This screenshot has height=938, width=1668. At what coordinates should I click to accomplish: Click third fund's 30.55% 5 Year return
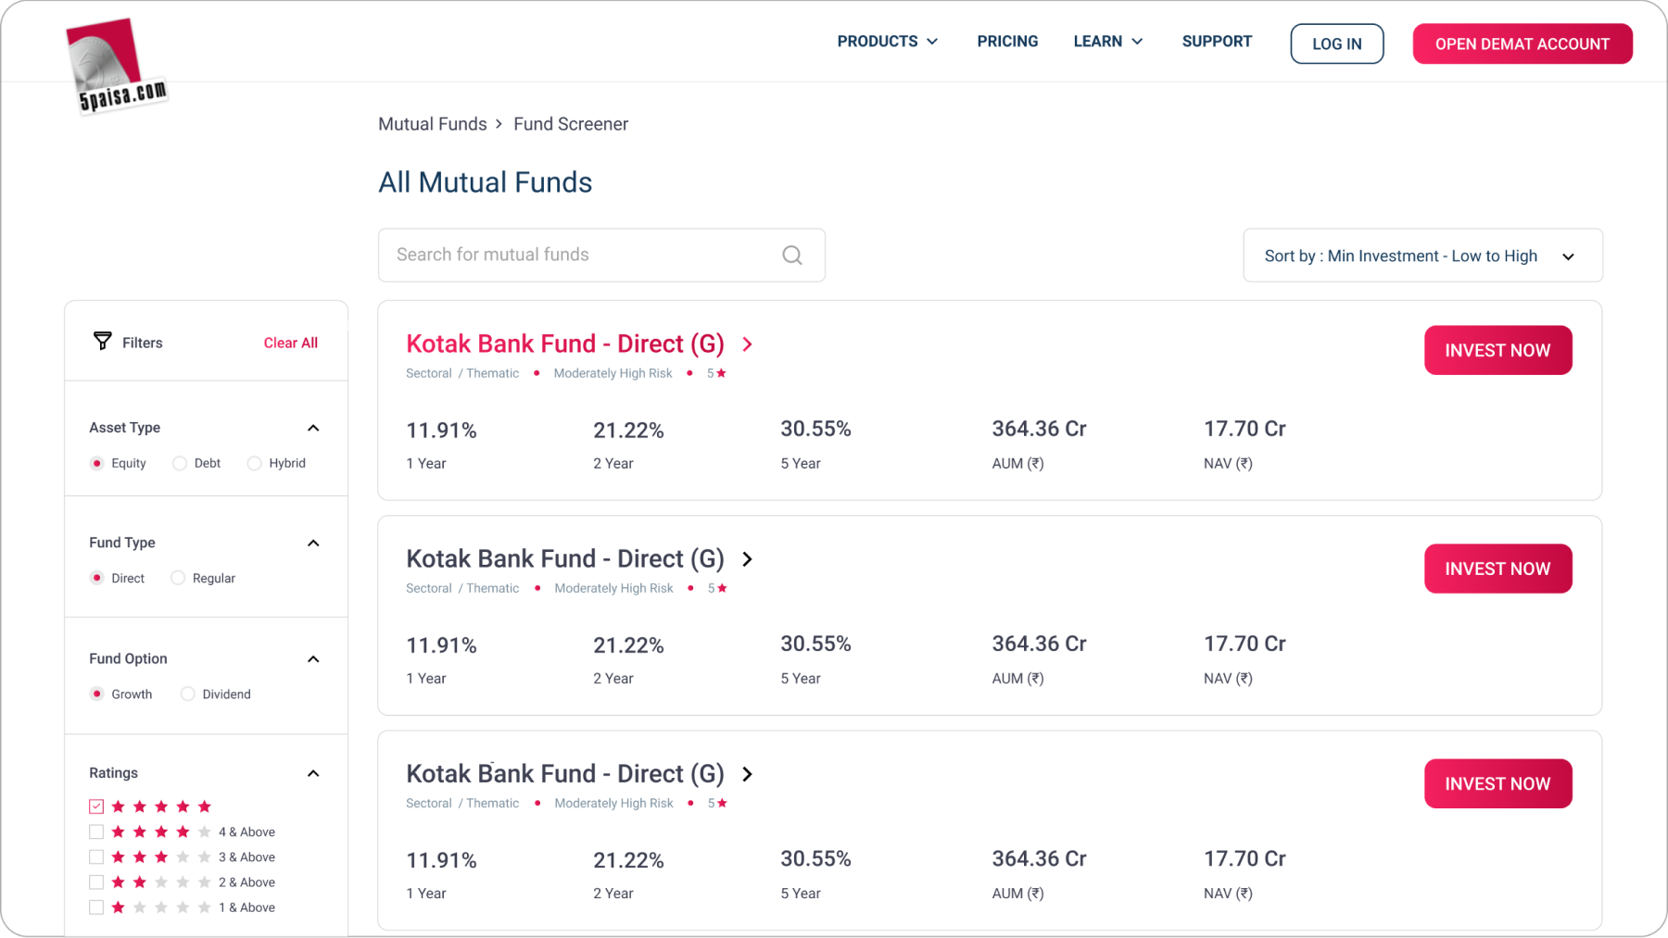815,858
